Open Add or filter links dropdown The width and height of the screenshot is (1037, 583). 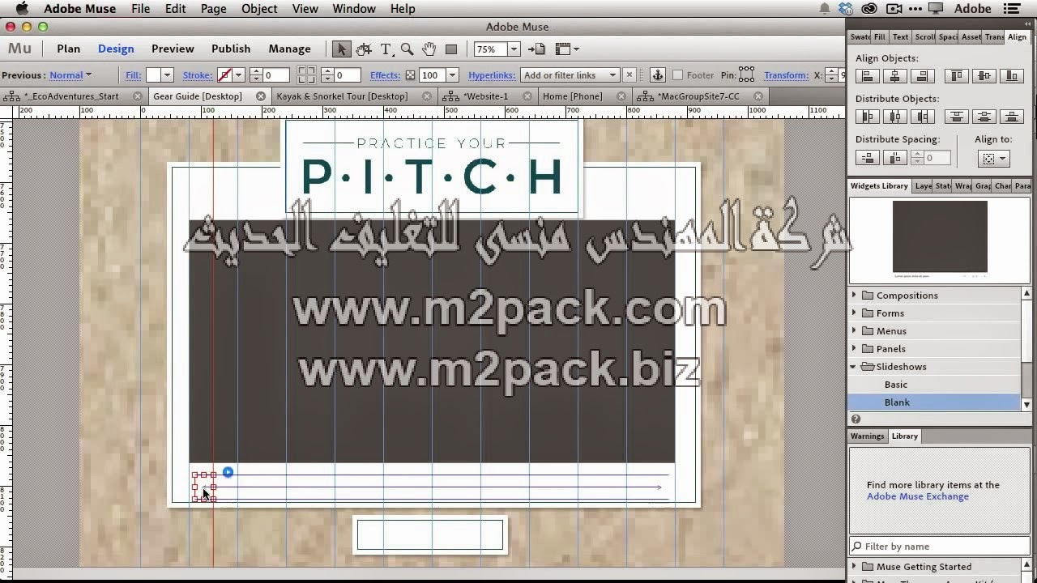[x=570, y=75]
